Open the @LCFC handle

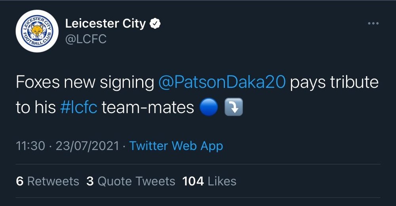pyautogui.click(x=86, y=39)
